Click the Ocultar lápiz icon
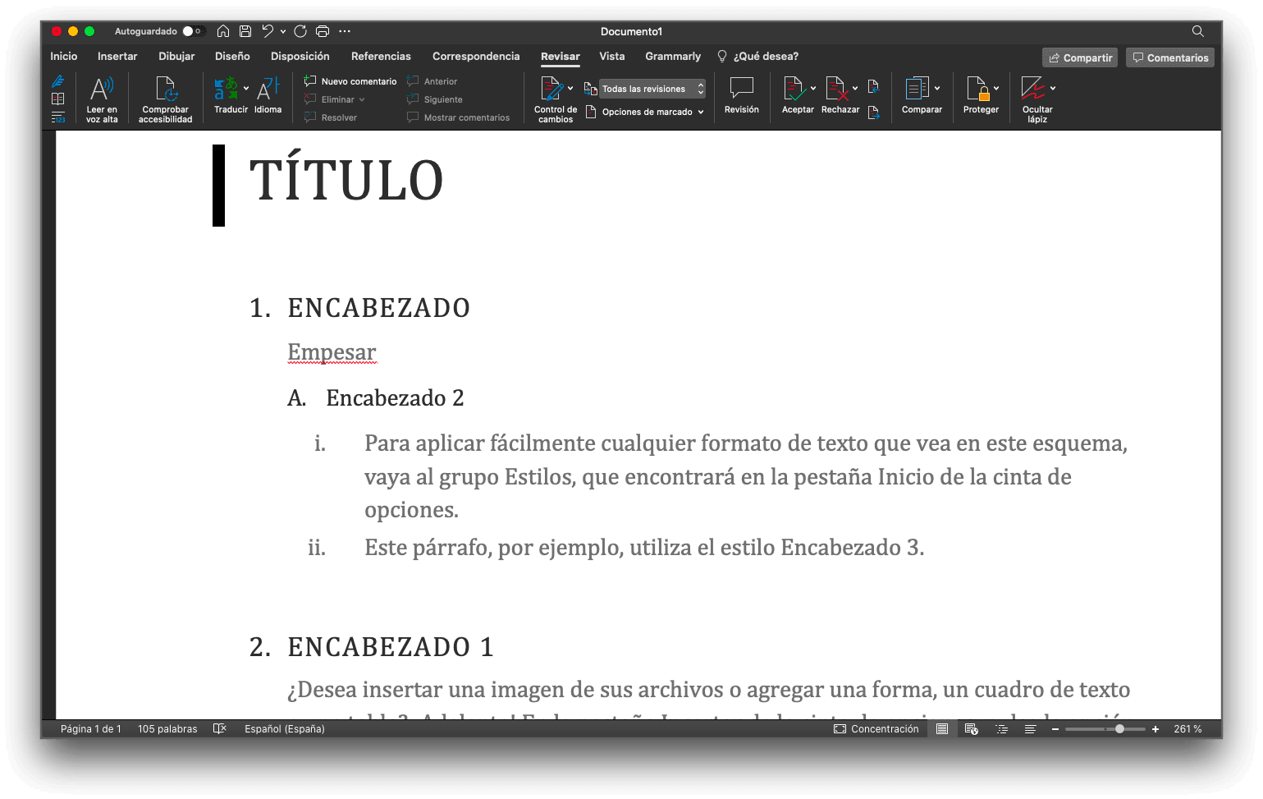Image resolution: width=1263 pixels, height=799 pixels. (1032, 89)
